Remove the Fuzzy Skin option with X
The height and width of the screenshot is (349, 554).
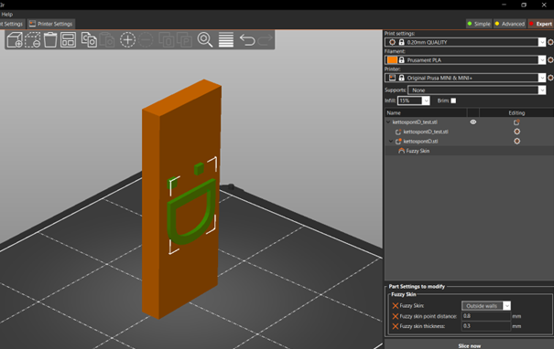pyautogui.click(x=396, y=306)
